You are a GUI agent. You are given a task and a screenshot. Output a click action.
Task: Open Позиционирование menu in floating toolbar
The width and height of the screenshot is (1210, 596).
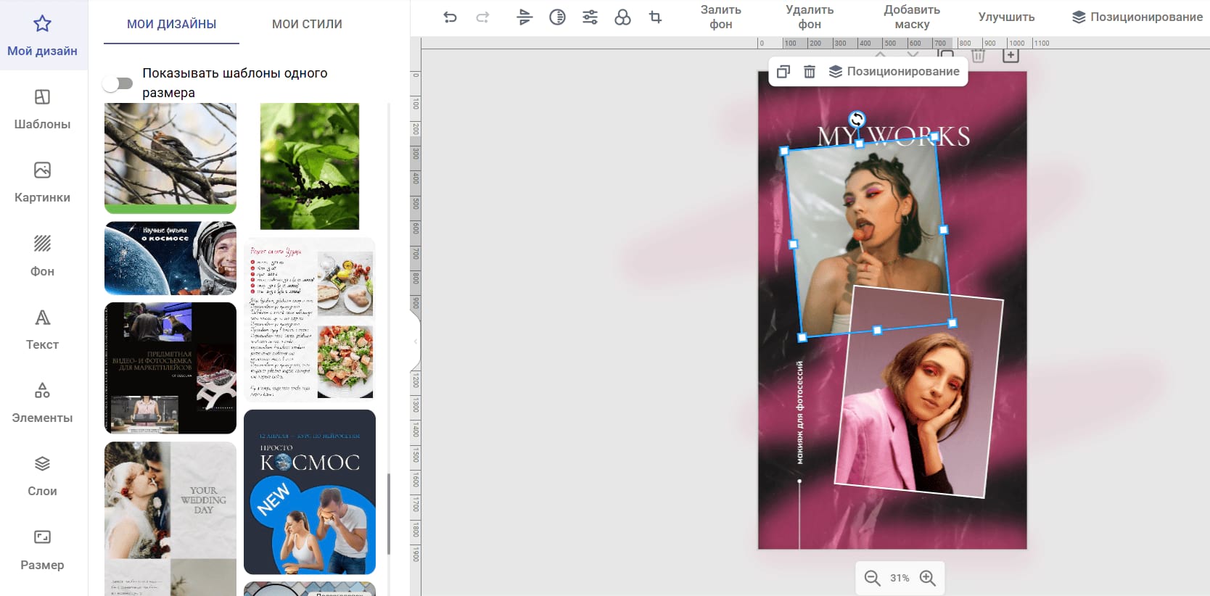tap(894, 71)
